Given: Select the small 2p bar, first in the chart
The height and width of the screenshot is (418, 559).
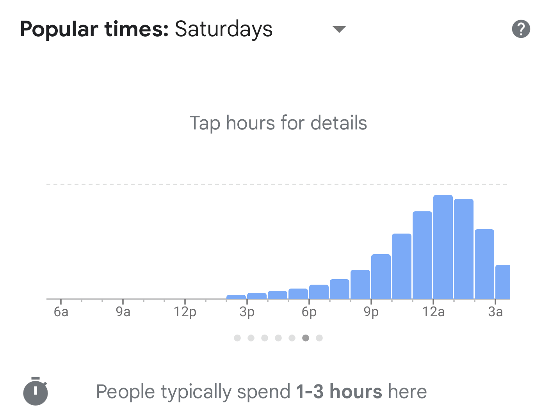Looking at the screenshot, I should [236, 297].
